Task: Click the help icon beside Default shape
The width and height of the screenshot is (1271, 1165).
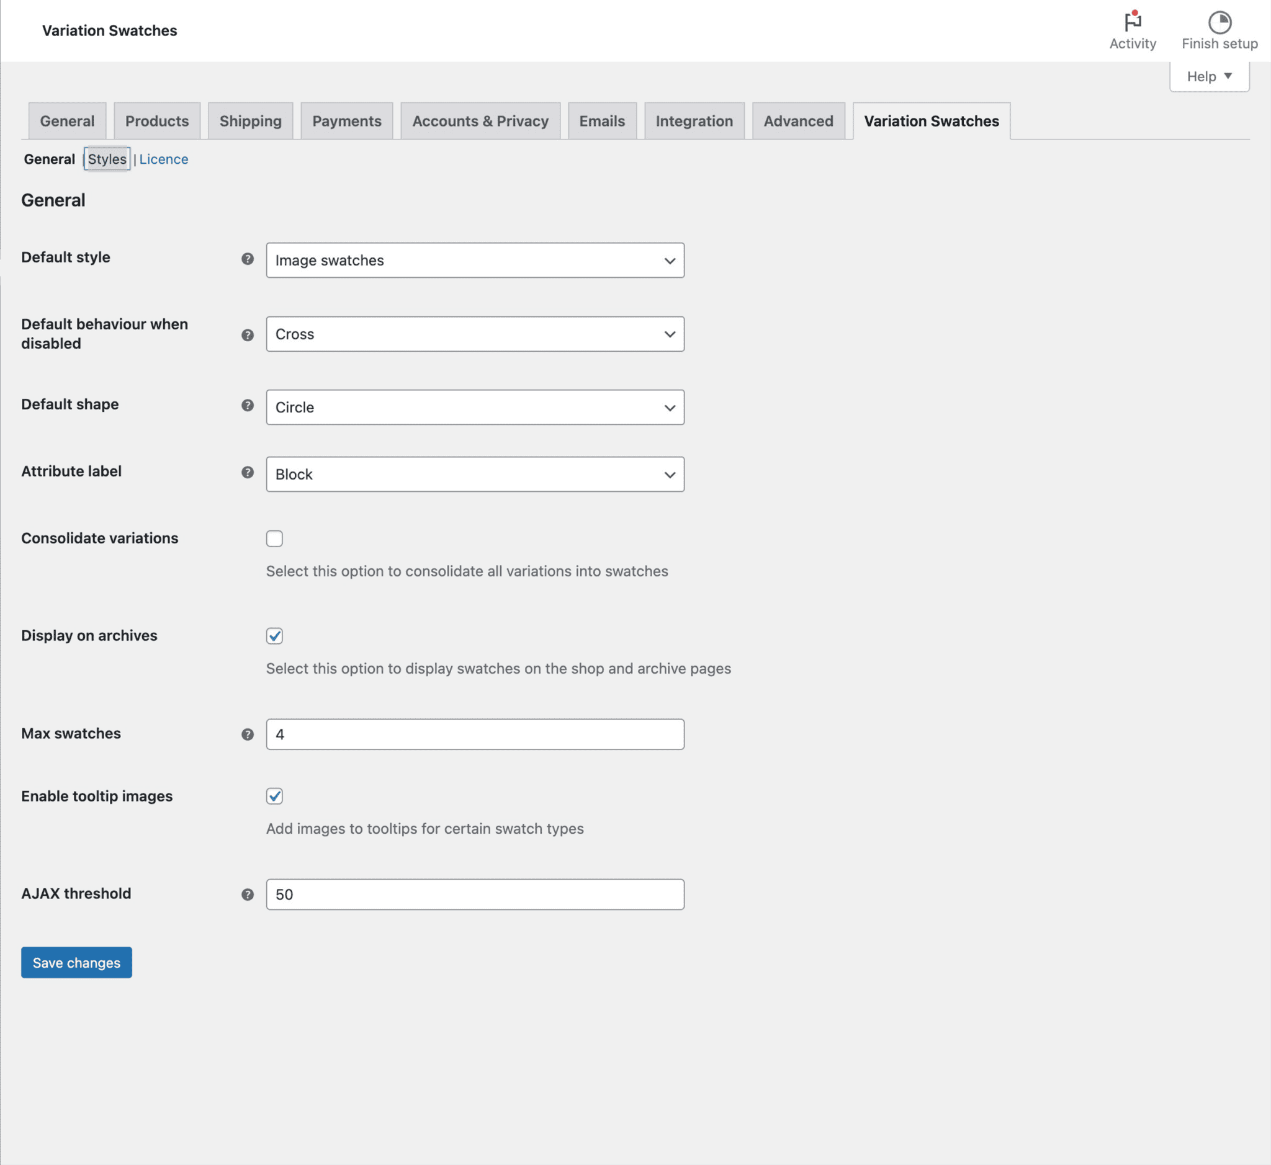Action: pyautogui.click(x=246, y=406)
